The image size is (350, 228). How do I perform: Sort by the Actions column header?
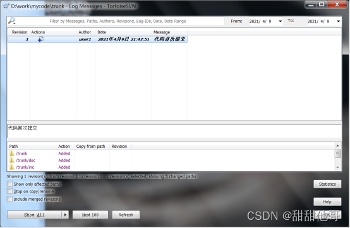tap(53, 32)
